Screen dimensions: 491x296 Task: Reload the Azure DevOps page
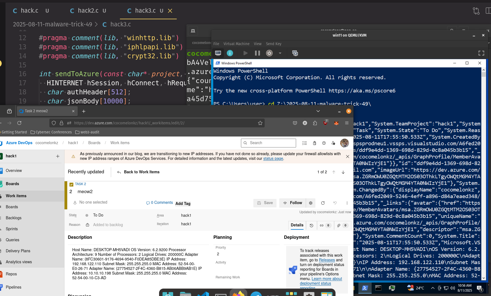(x=19, y=123)
